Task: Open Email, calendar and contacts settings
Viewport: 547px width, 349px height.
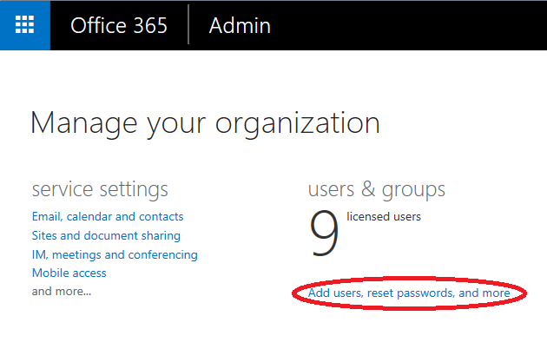Action: pyautogui.click(x=108, y=216)
